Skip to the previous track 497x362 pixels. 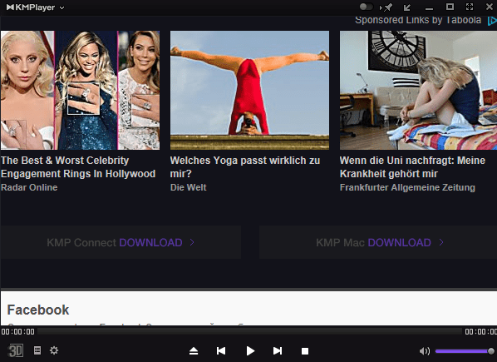[221, 351]
